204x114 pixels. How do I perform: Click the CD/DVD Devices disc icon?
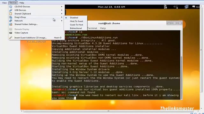(x=11, y=7)
